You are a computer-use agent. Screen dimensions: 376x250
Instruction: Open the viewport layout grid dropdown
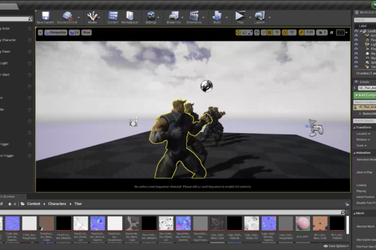pos(342,32)
